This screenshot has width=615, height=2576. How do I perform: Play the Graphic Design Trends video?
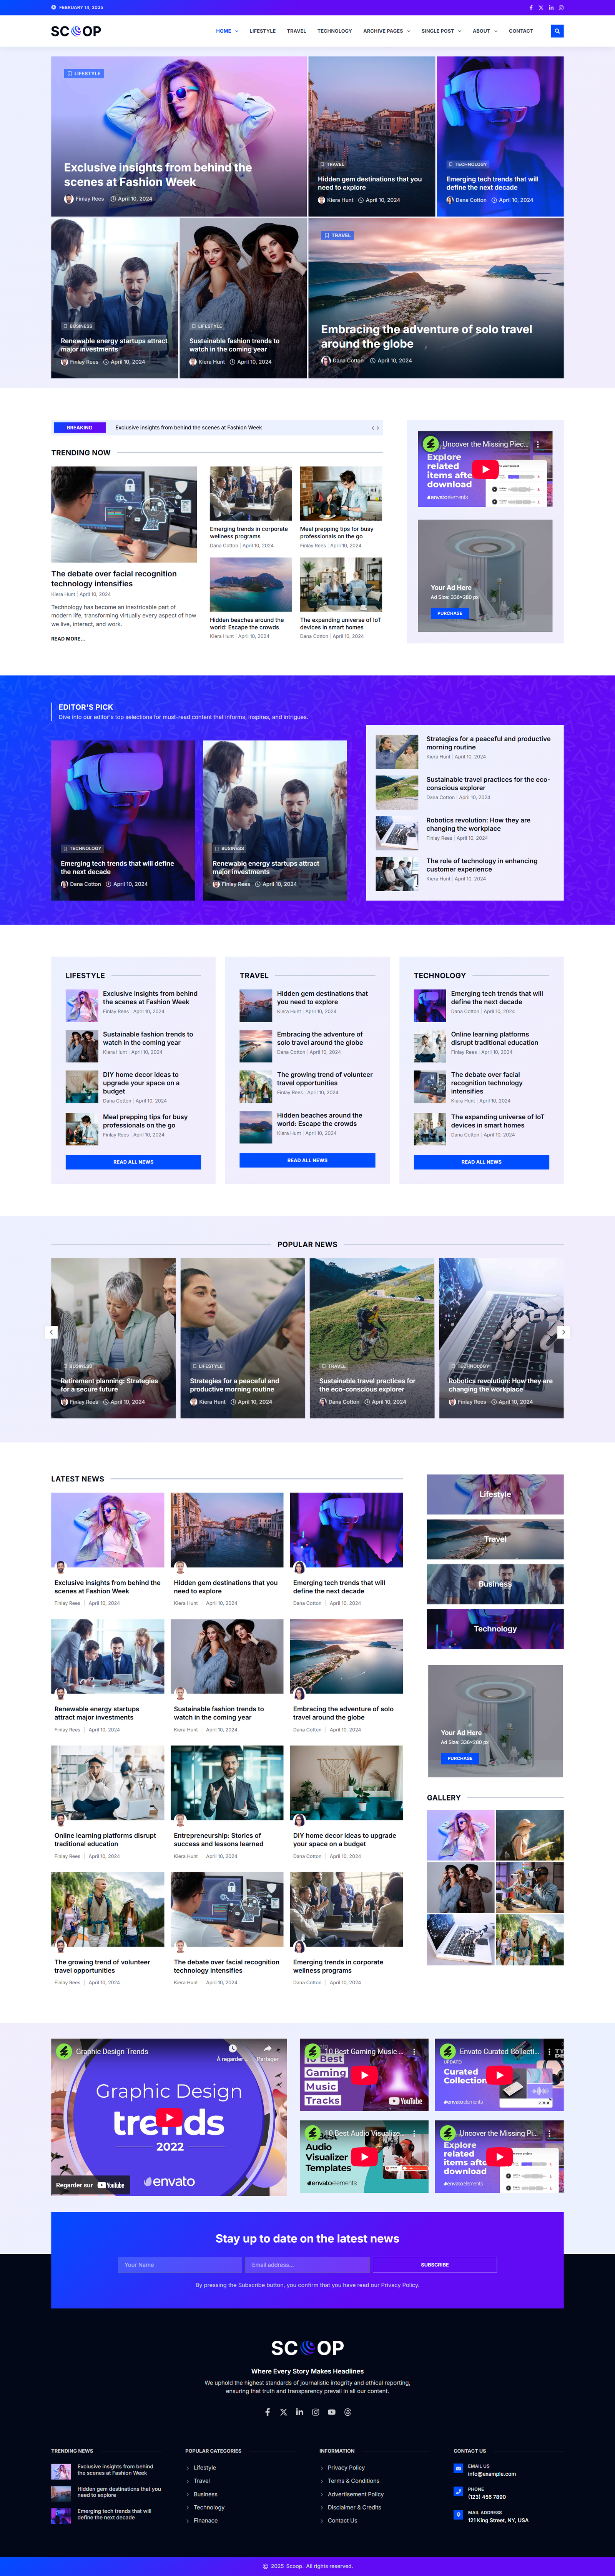coord(169,2117)
